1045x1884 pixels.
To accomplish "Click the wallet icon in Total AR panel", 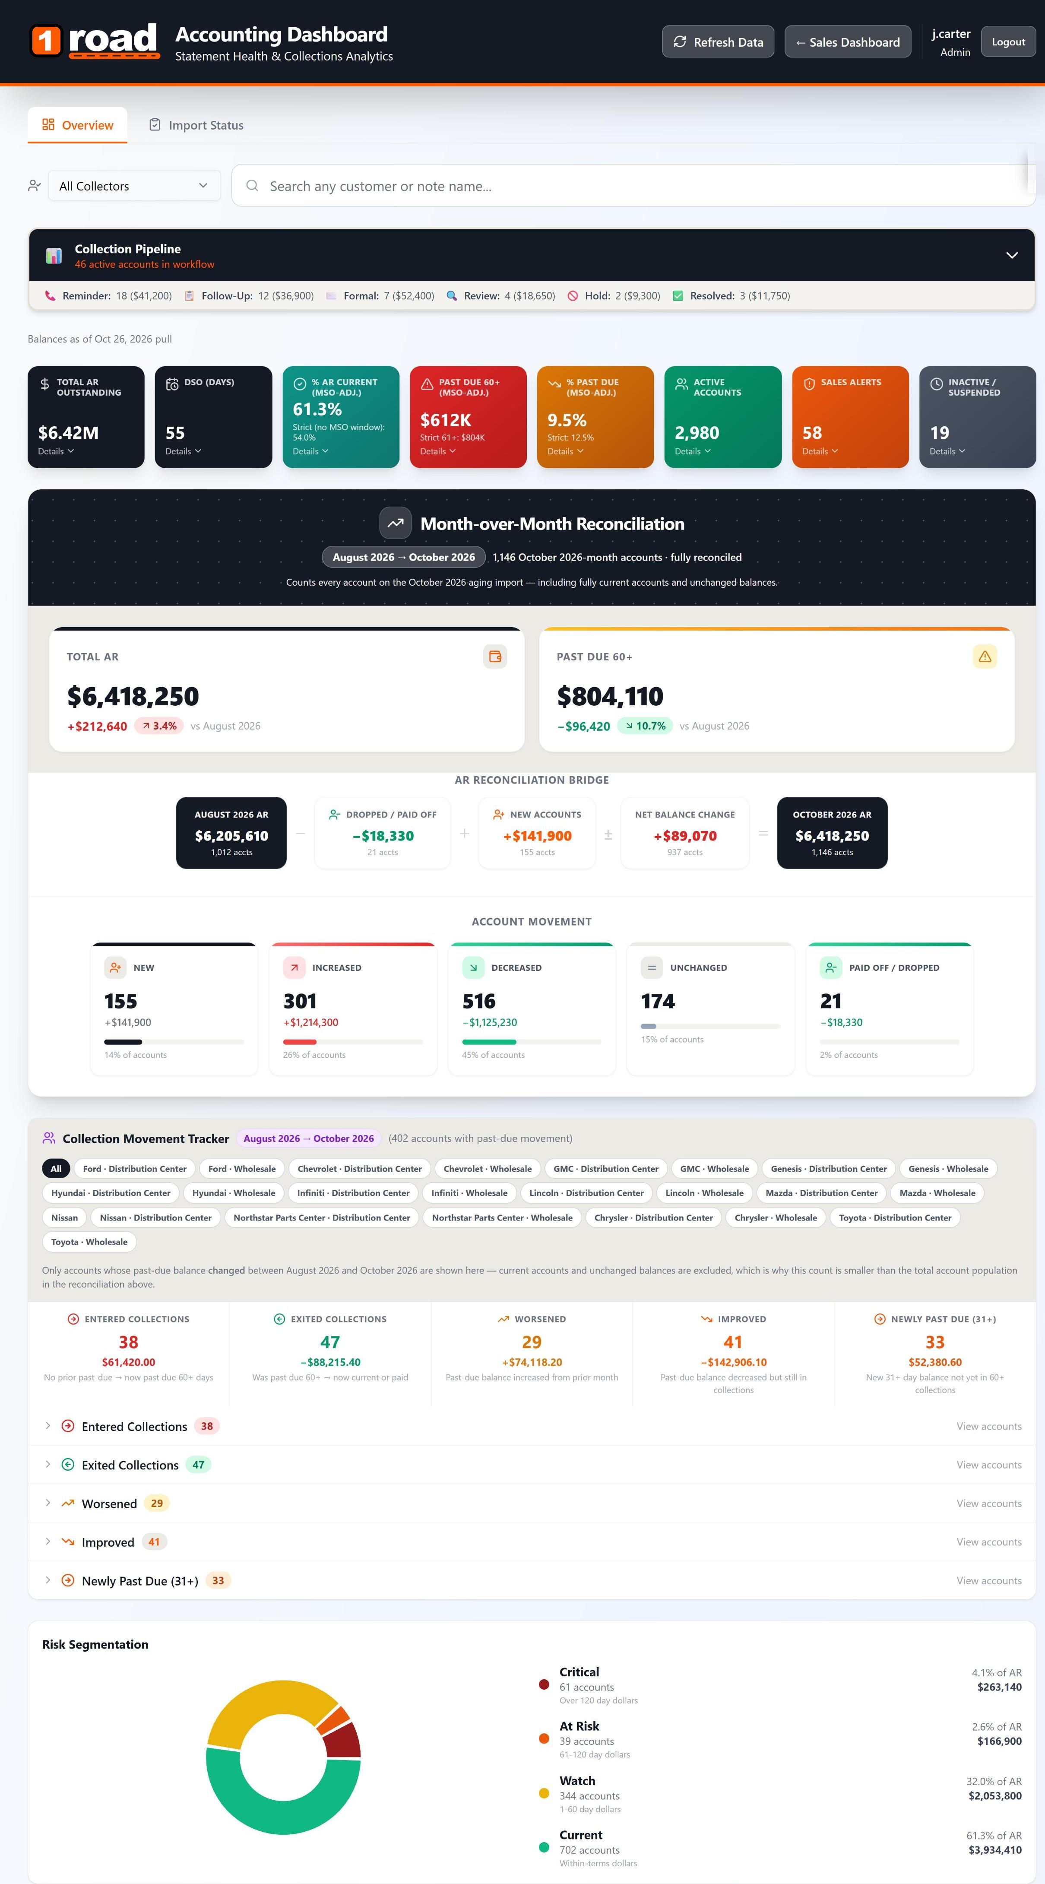I will (495, 656).
